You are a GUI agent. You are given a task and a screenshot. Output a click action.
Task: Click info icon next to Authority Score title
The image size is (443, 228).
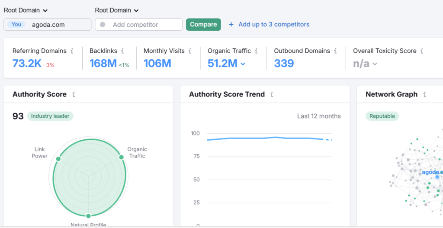[74, 94]
